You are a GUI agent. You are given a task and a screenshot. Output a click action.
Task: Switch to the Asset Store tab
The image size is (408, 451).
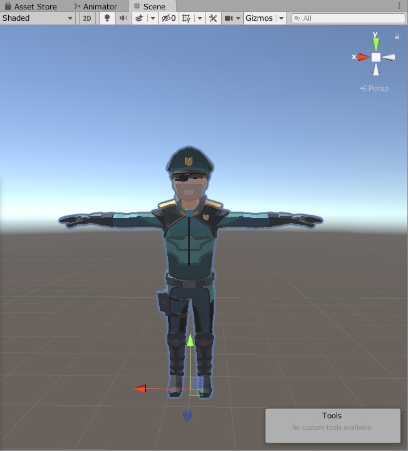[x=31, y=6]
